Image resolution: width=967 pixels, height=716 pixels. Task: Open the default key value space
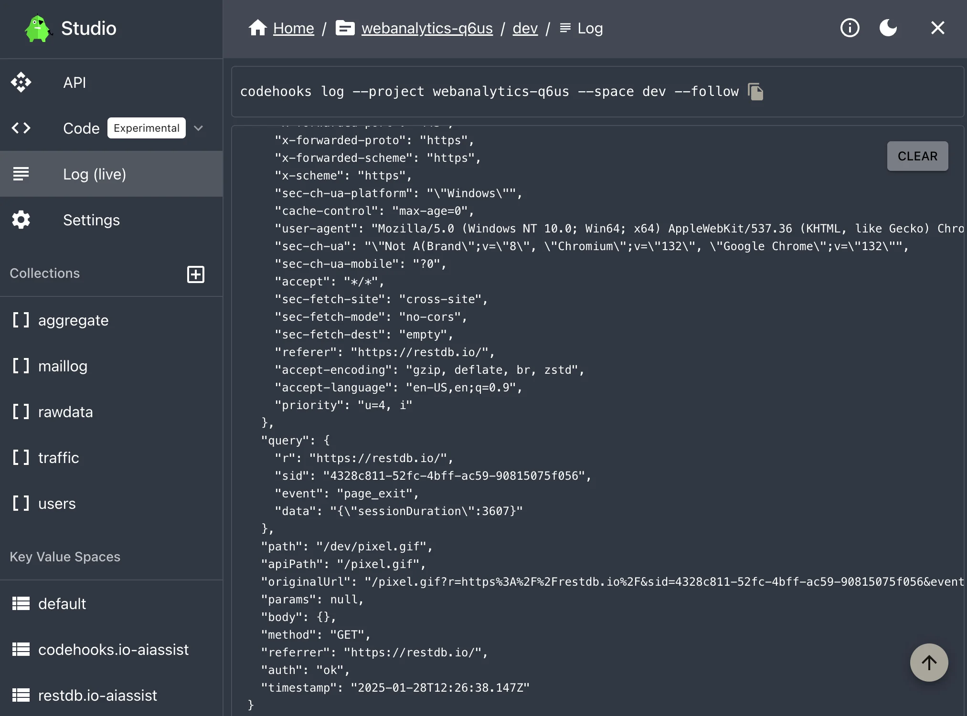(111, 603)
